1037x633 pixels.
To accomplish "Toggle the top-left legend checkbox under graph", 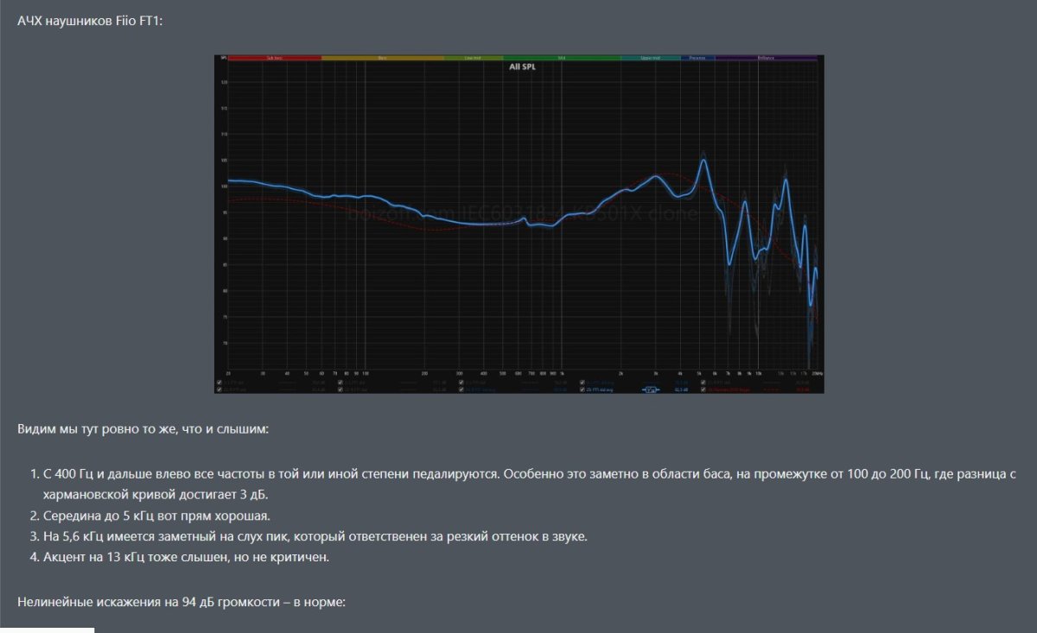I will [219, 381].
